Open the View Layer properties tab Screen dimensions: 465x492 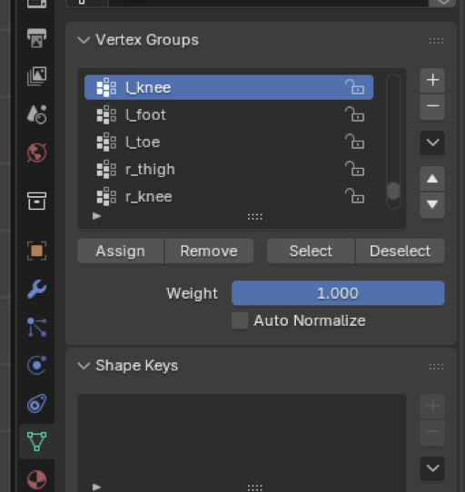(x=36, y=75)
